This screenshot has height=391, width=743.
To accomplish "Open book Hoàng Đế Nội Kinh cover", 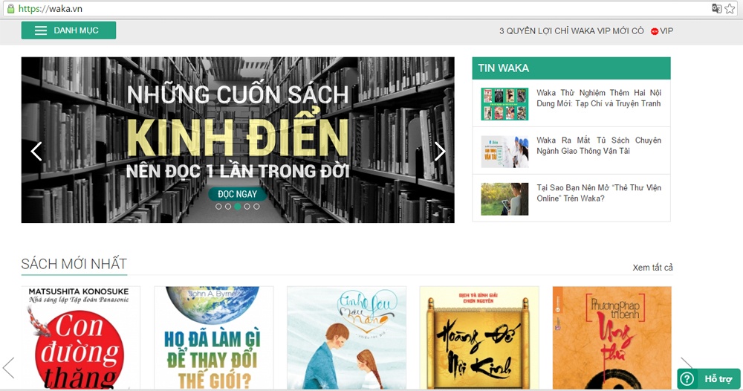I will click(x=479, y=338).
